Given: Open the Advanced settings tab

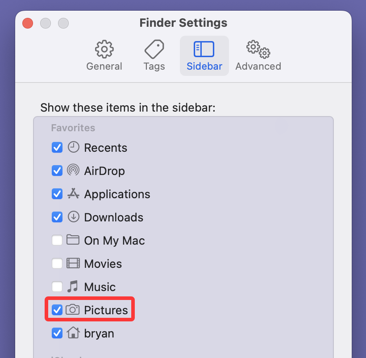Looking at the screenshot, I should (258, 54).
